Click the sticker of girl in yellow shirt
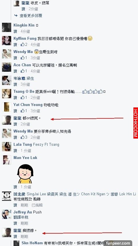This screenshot has height=246, width=138. pos(25,174)
